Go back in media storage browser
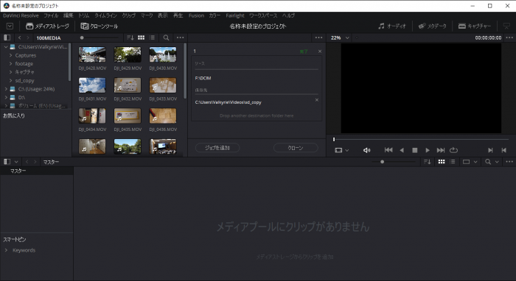This screenshot has height=281, width=516. tap(19, 38)
